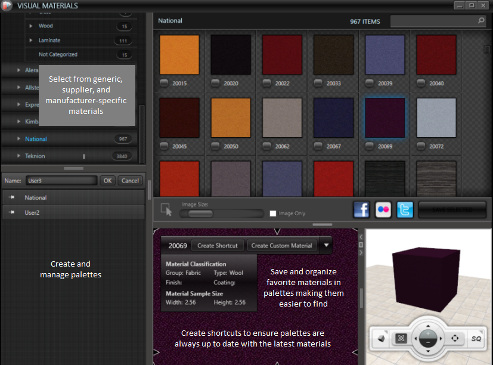Expand the Allsteel supplier arrow
This screenshot has height=365, width=493.
(18, 87)
